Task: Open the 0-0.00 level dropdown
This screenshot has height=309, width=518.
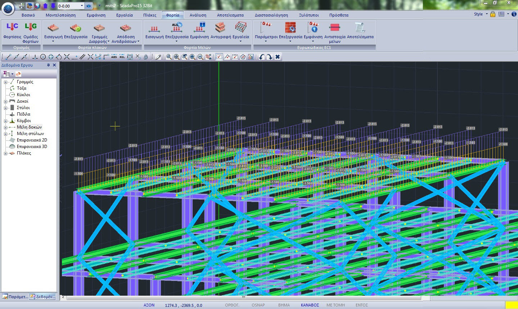Action: 82,6
